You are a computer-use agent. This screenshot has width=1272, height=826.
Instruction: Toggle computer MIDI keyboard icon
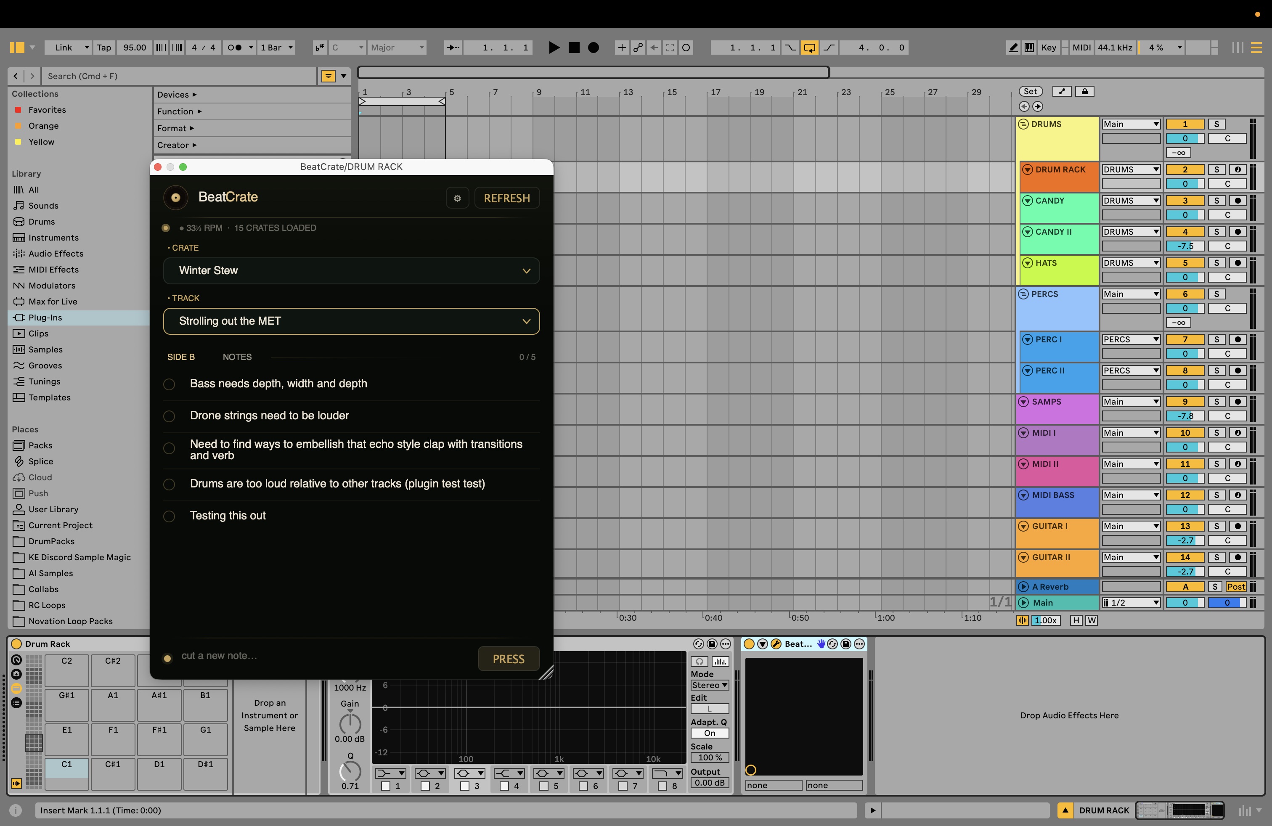click(1029, 48)
